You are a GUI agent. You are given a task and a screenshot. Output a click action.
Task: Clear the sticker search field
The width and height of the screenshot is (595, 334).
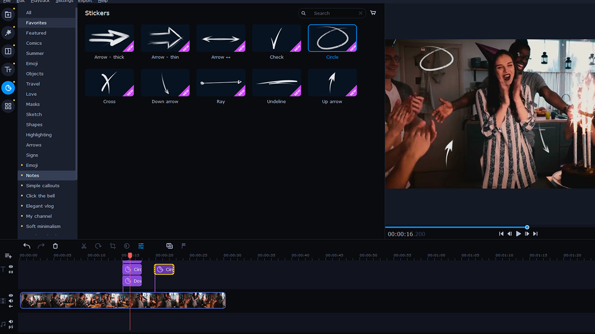[360, 13]
